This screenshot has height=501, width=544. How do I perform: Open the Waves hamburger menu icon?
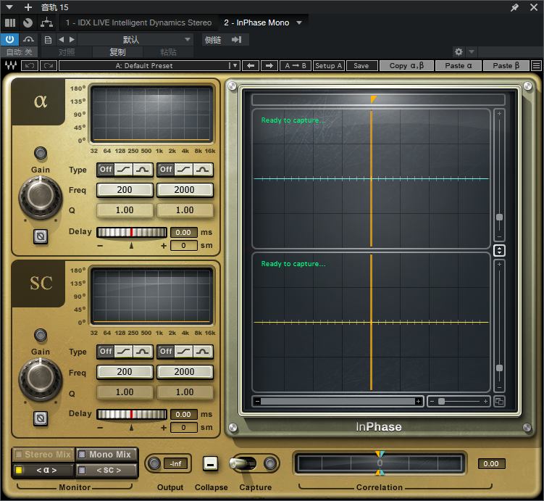[x=536, y=66]
